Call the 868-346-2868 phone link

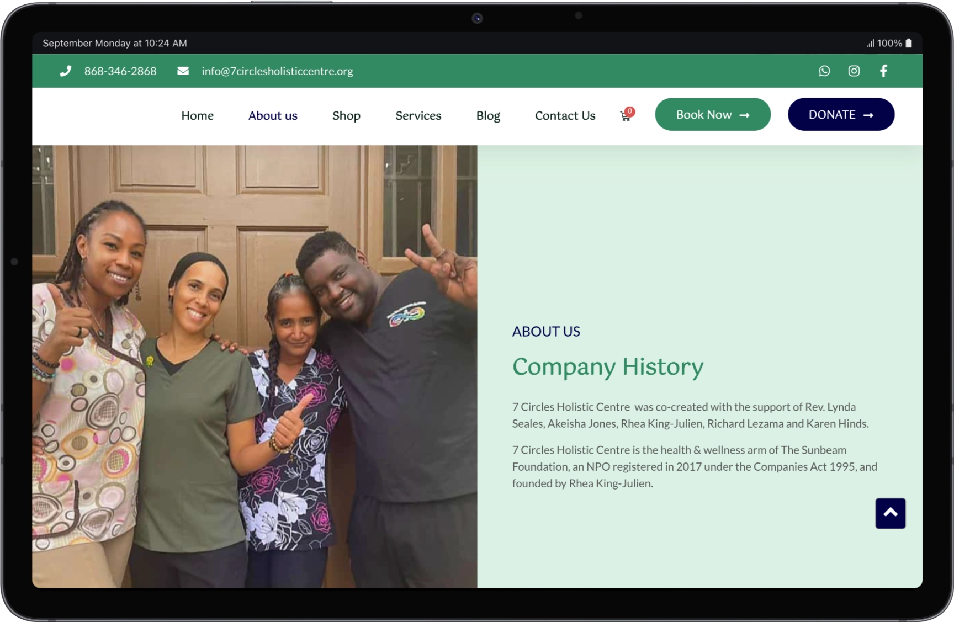click(120, 71)
